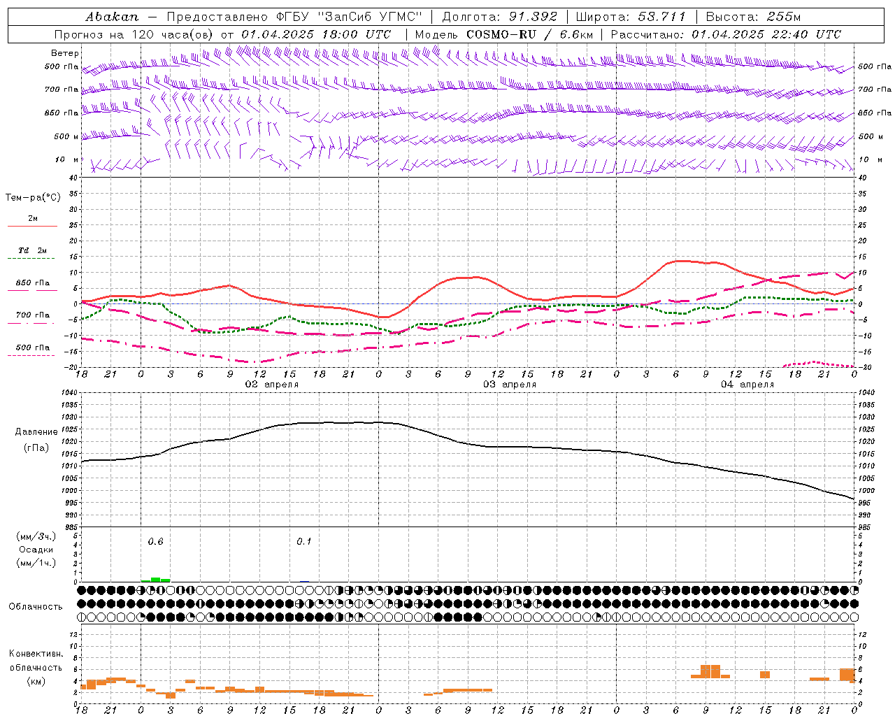
Task: Click the "(мм/3ч.)" precipitation unit label
Action: pos(36,536)
